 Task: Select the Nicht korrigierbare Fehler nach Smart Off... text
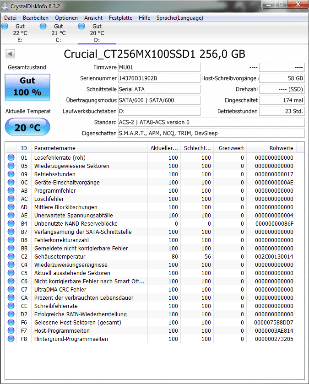coord(89,281)
